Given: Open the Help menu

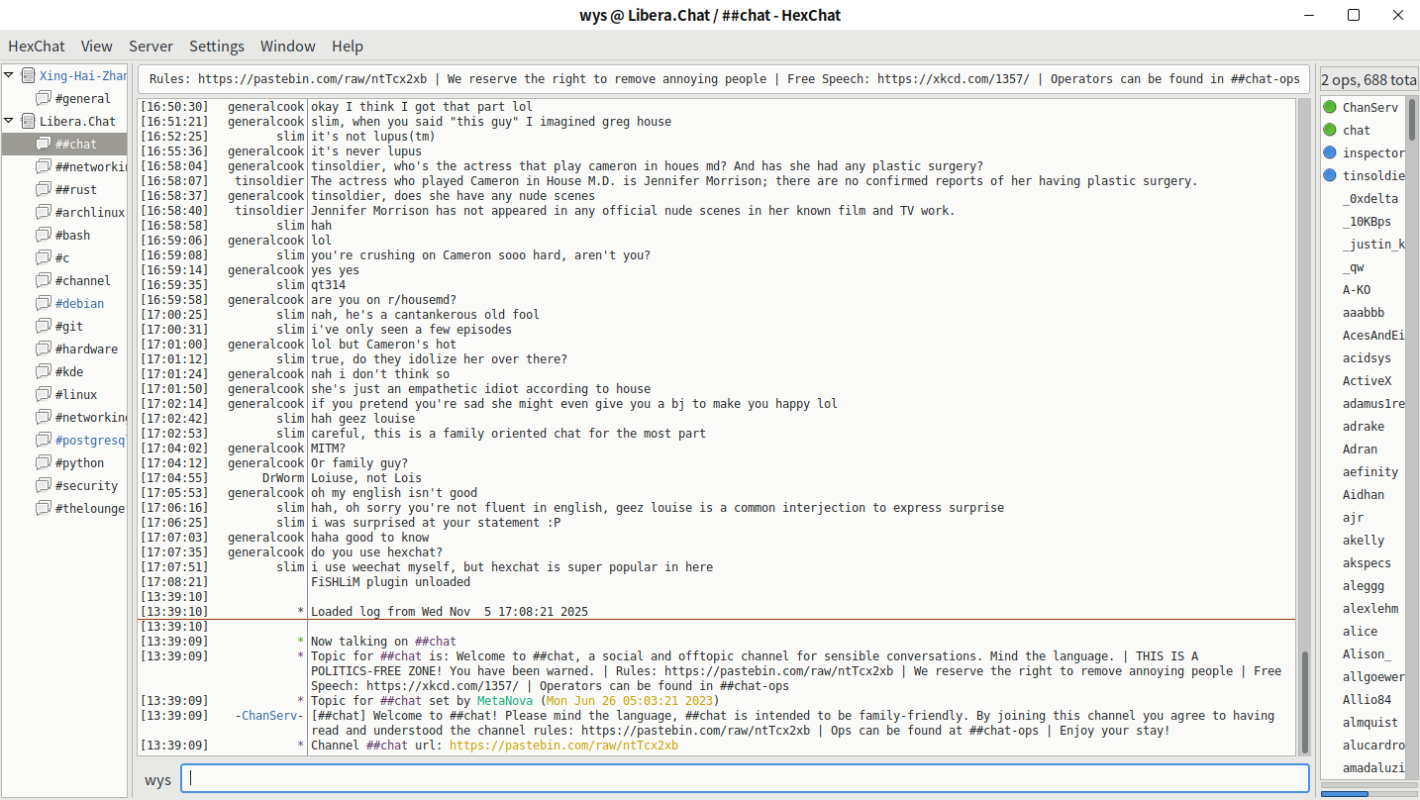Looking at the screenshot, I should (x=348, y=46).
